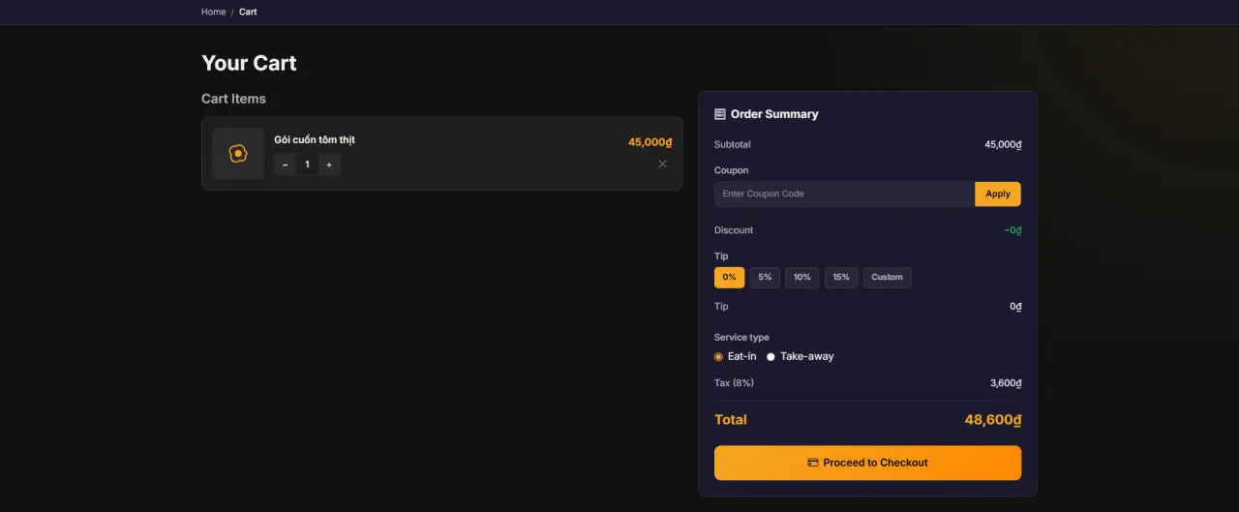Click the Subtotal amount 45,000₫
The width and height of the screenshot is (1239, 512).
pos(1003,144)
